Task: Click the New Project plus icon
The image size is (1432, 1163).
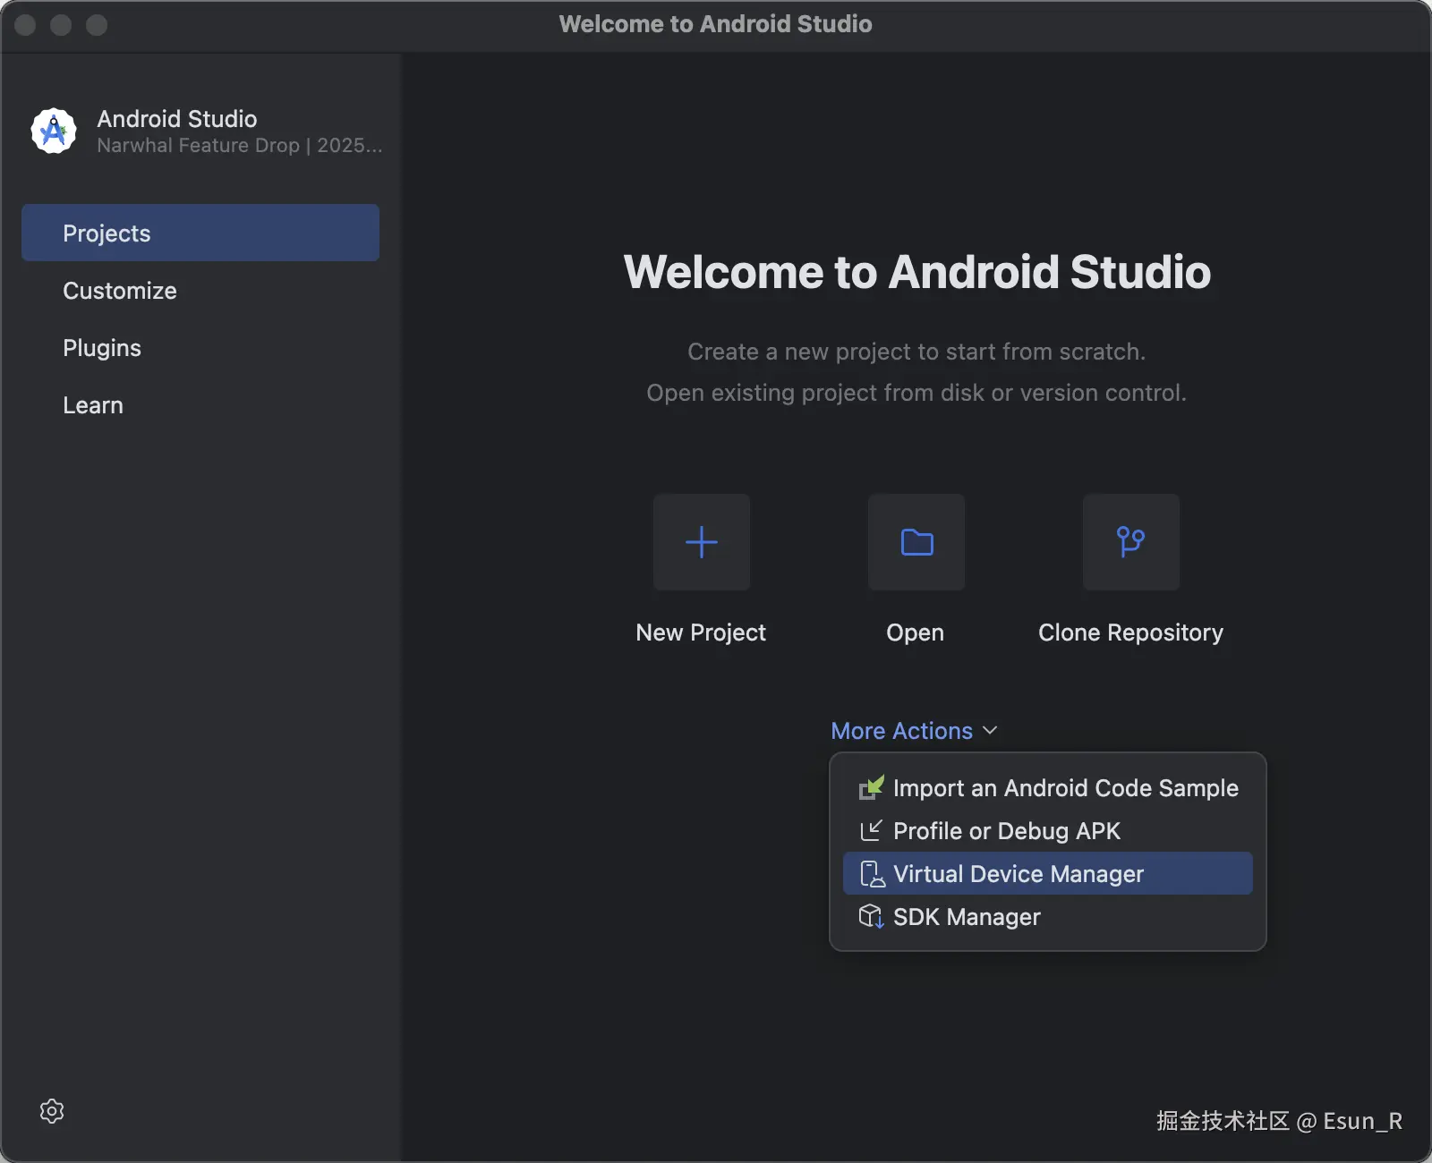Action: [x=702, y=542]
